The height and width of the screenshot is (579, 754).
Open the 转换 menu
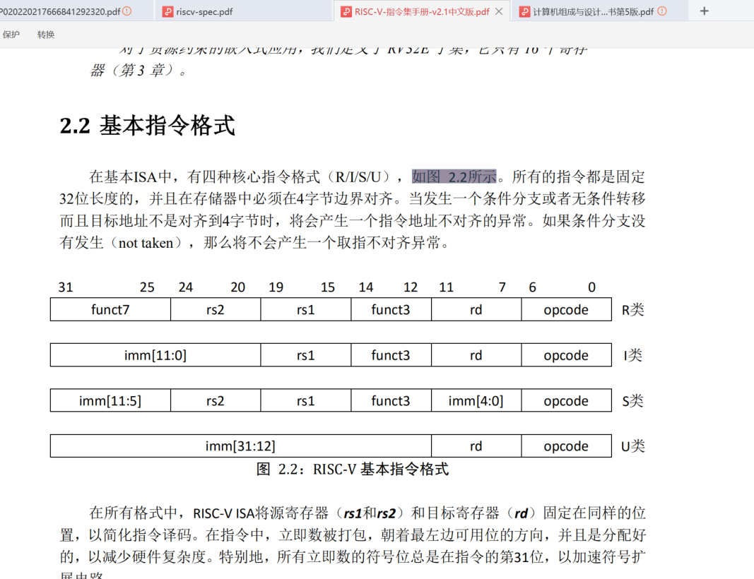tap(46, 35)
